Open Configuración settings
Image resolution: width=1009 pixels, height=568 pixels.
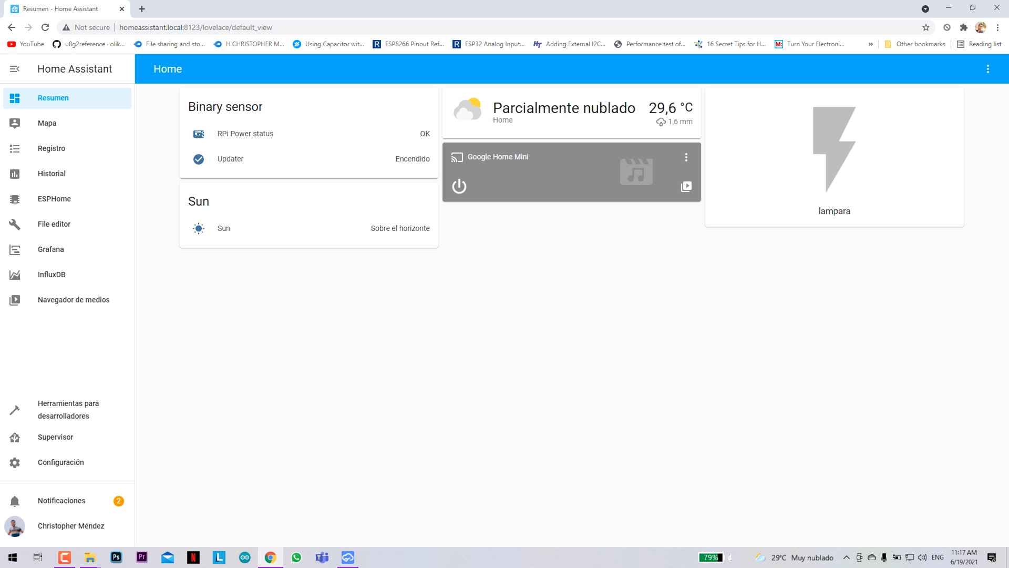click(60, 462)
